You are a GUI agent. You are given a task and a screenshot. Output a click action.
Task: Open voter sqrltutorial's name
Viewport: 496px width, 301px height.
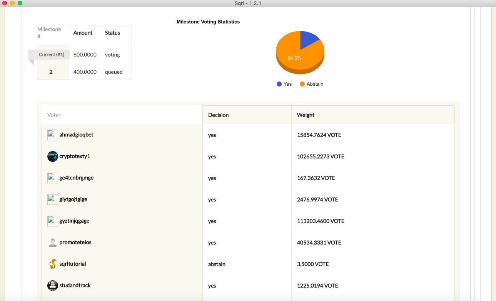click(73, 264)
